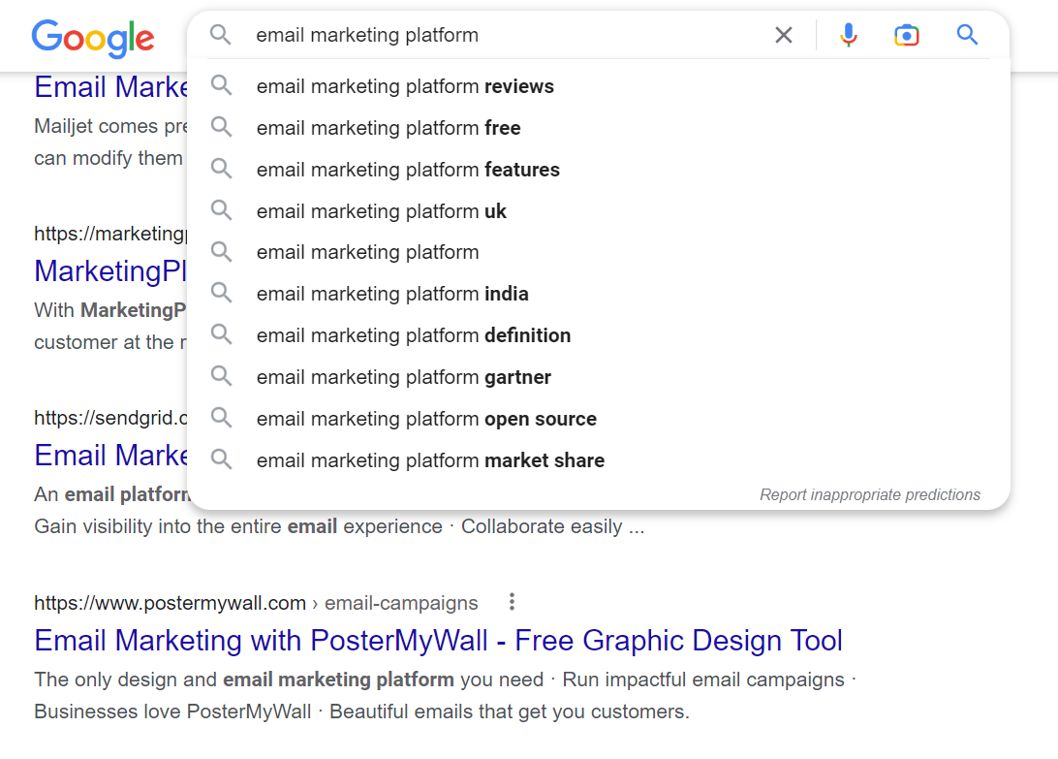
Task: Click the magnifier icon beside the reviews suggestion
Action: tap(222, 85)
